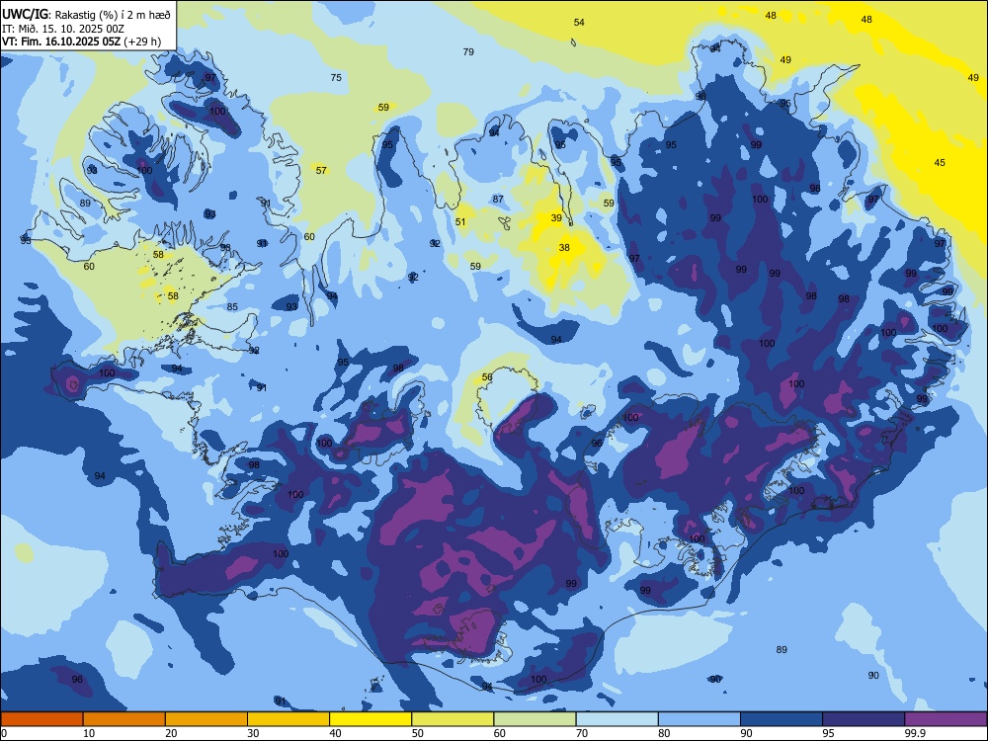Select the 50–60 yellow-green legend swatch
This screenshot has height=741, width=988.
tap(453, 719)
